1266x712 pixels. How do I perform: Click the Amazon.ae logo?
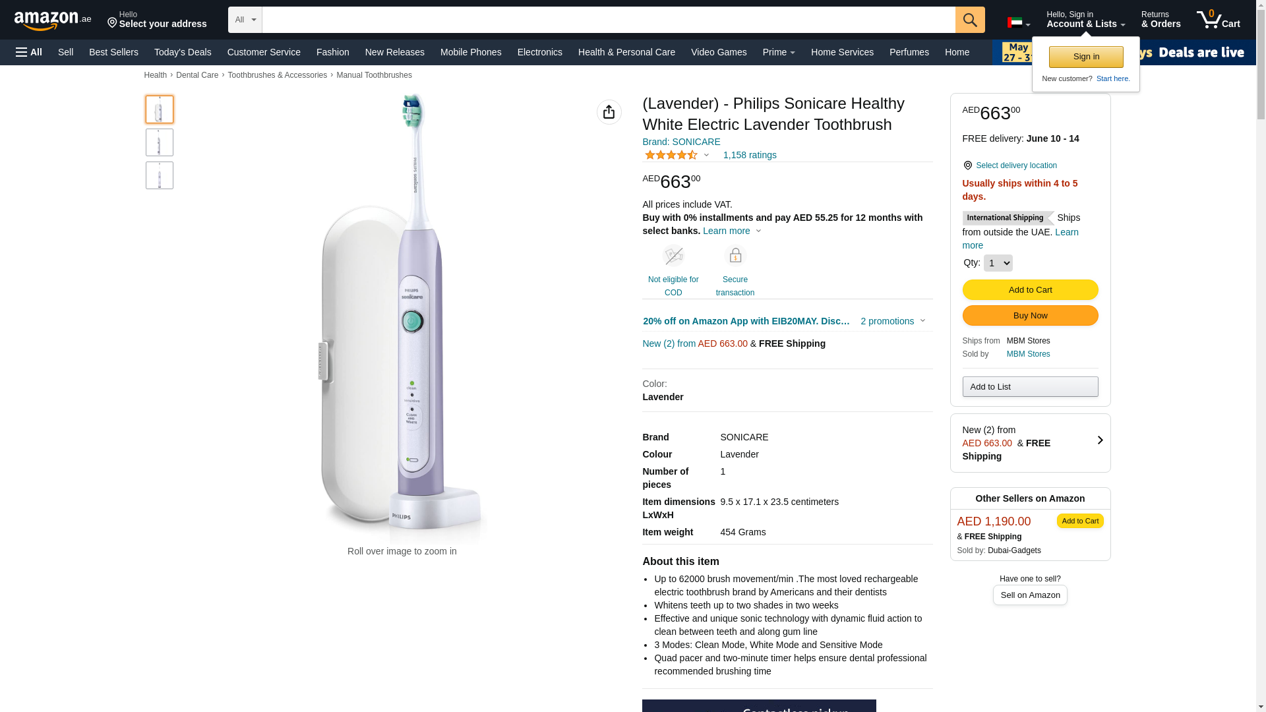click(53, 20)
